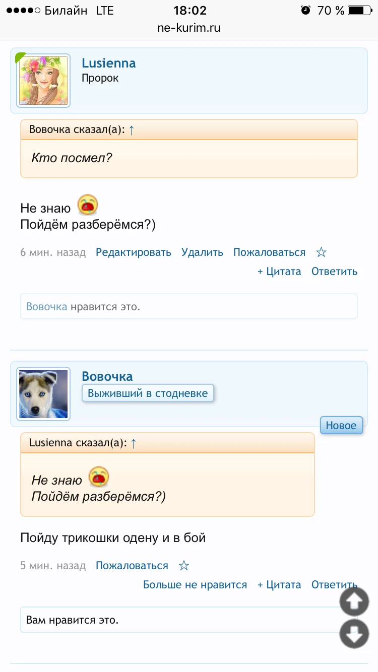Click 'Ответить' under Lusienna's post
This screenshot has height=672, width=378.
click(x=334, y=272)
